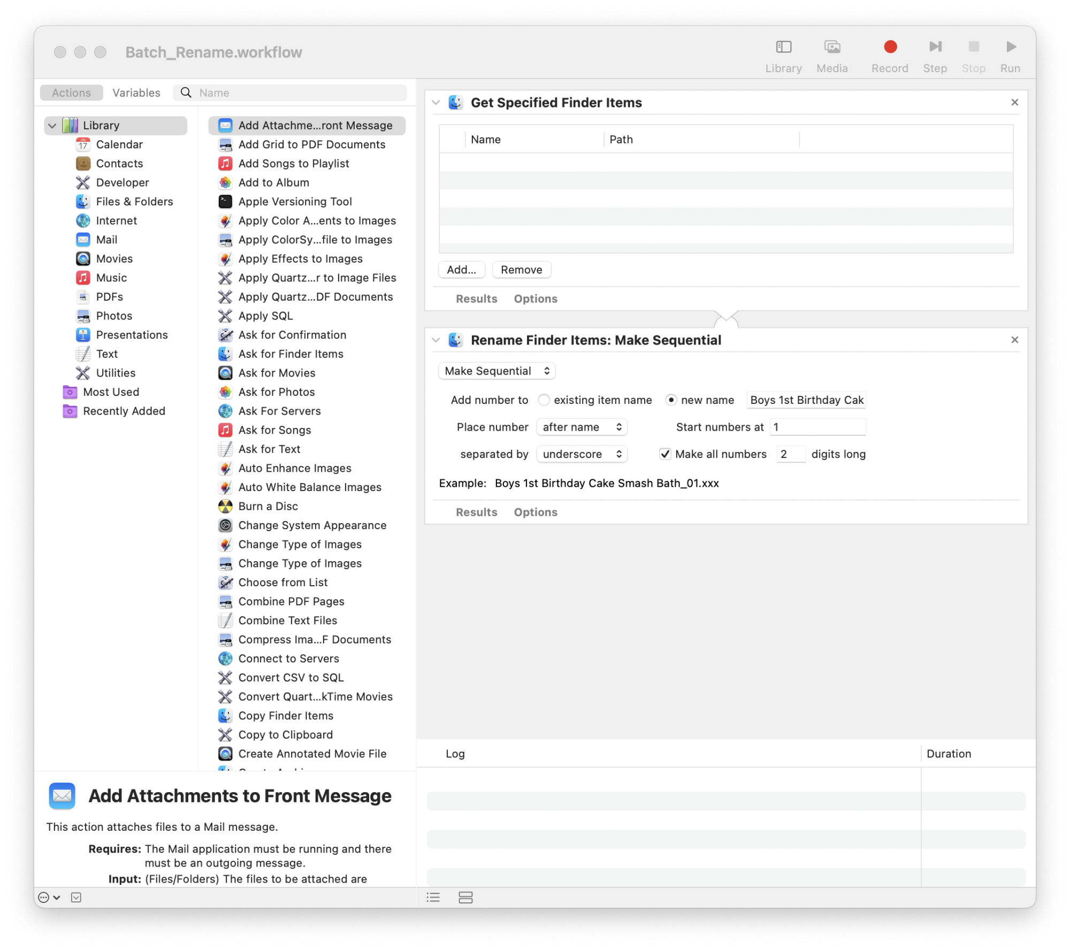The width and height of the screenshot is (1070, 950).
Task: Open the Make Sequential dropdown
Action: [496, 371]
